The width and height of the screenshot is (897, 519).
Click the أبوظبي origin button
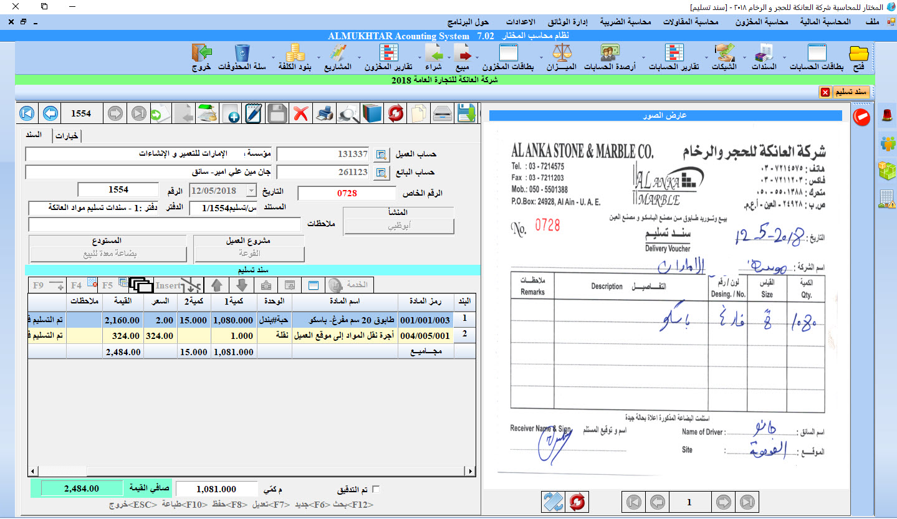point(400,227)
